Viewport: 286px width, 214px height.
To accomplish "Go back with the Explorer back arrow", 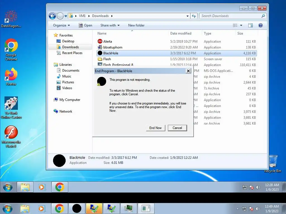I will pyautogui.click(x=52, y=16).
